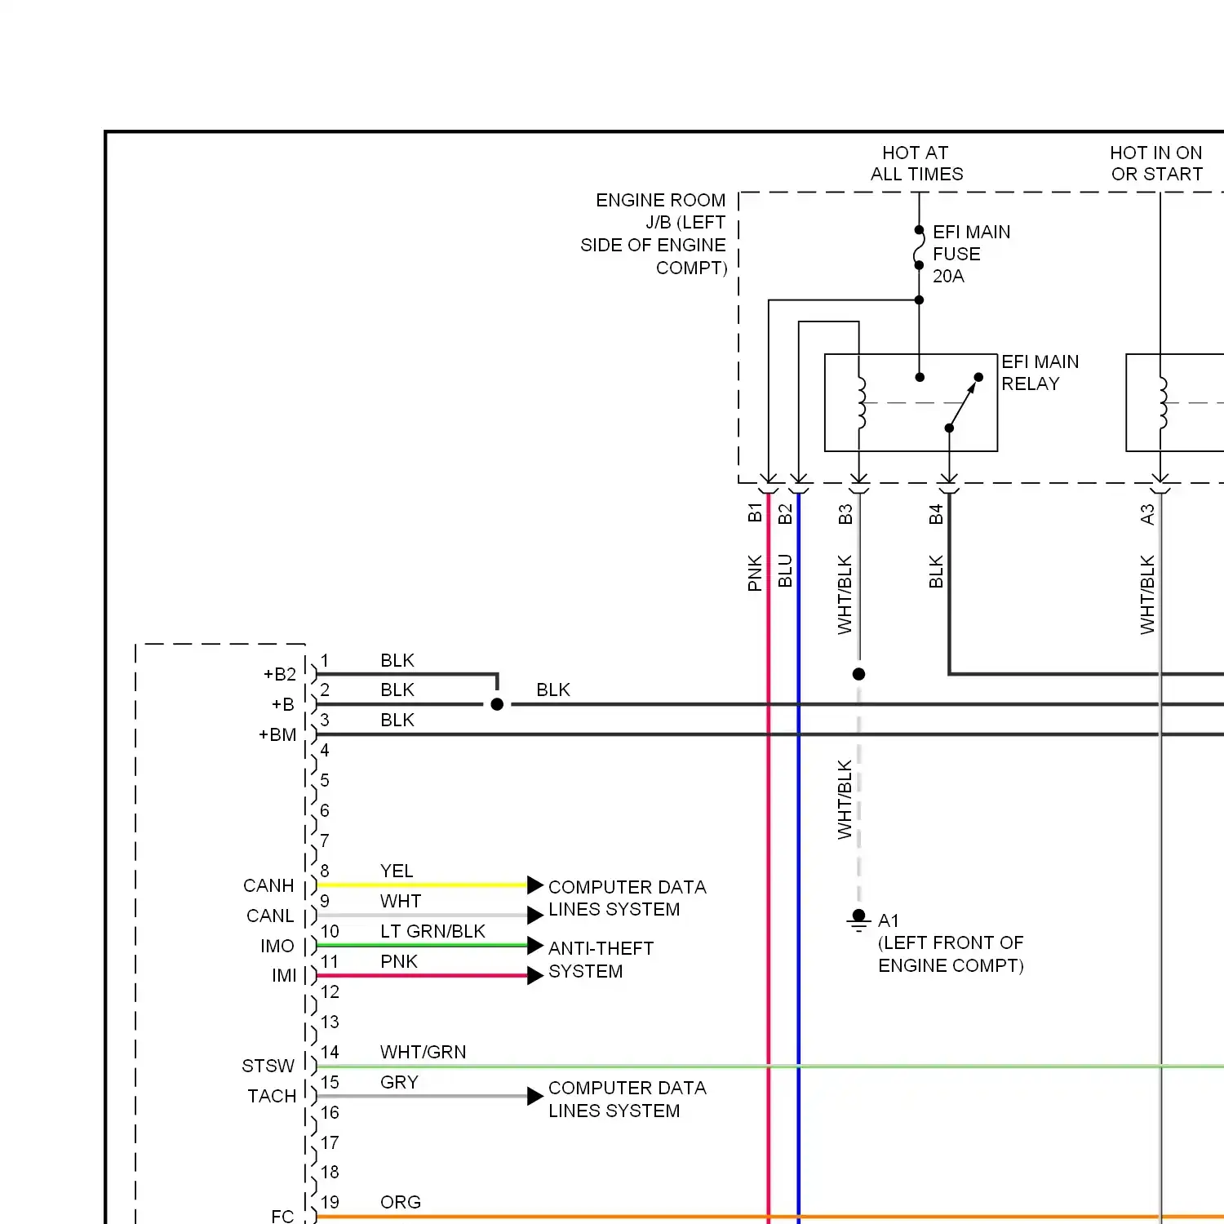Select the WHT wire label at pin 9
1224x1224 pixels.
(401, 901)
